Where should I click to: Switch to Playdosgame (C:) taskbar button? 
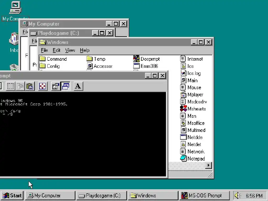pos(102,196)
